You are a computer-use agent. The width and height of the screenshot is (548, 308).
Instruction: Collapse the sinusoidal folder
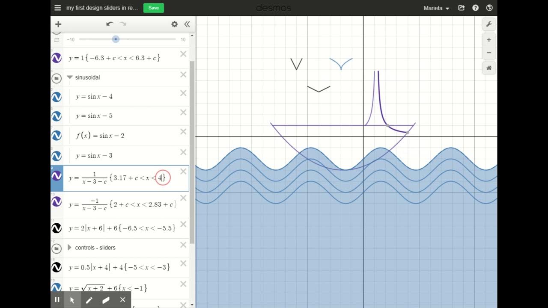coord(70,77)
